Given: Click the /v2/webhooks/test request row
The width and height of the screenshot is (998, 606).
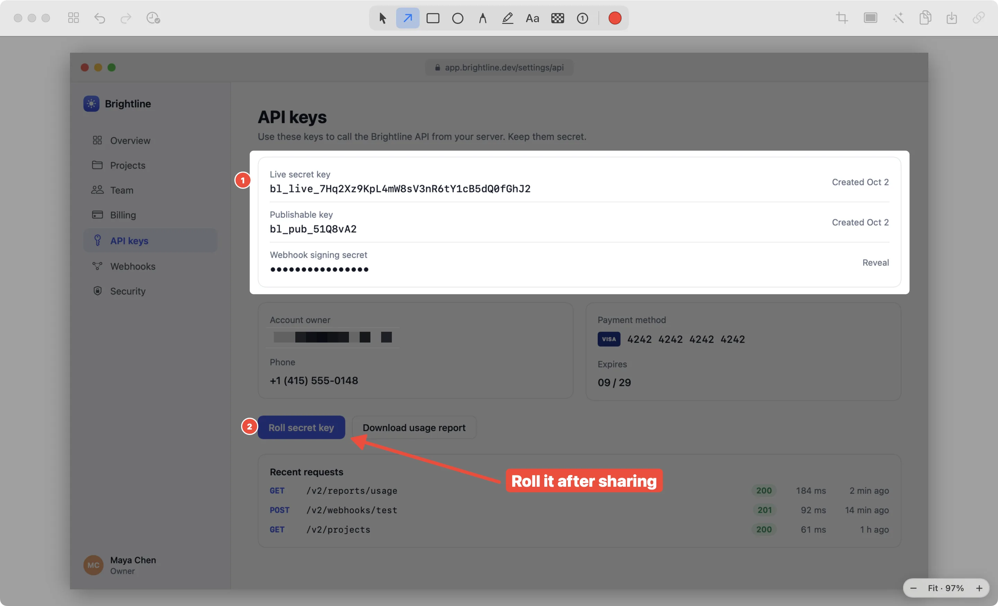Looking at the screenshot, I should tap(579, 510).
